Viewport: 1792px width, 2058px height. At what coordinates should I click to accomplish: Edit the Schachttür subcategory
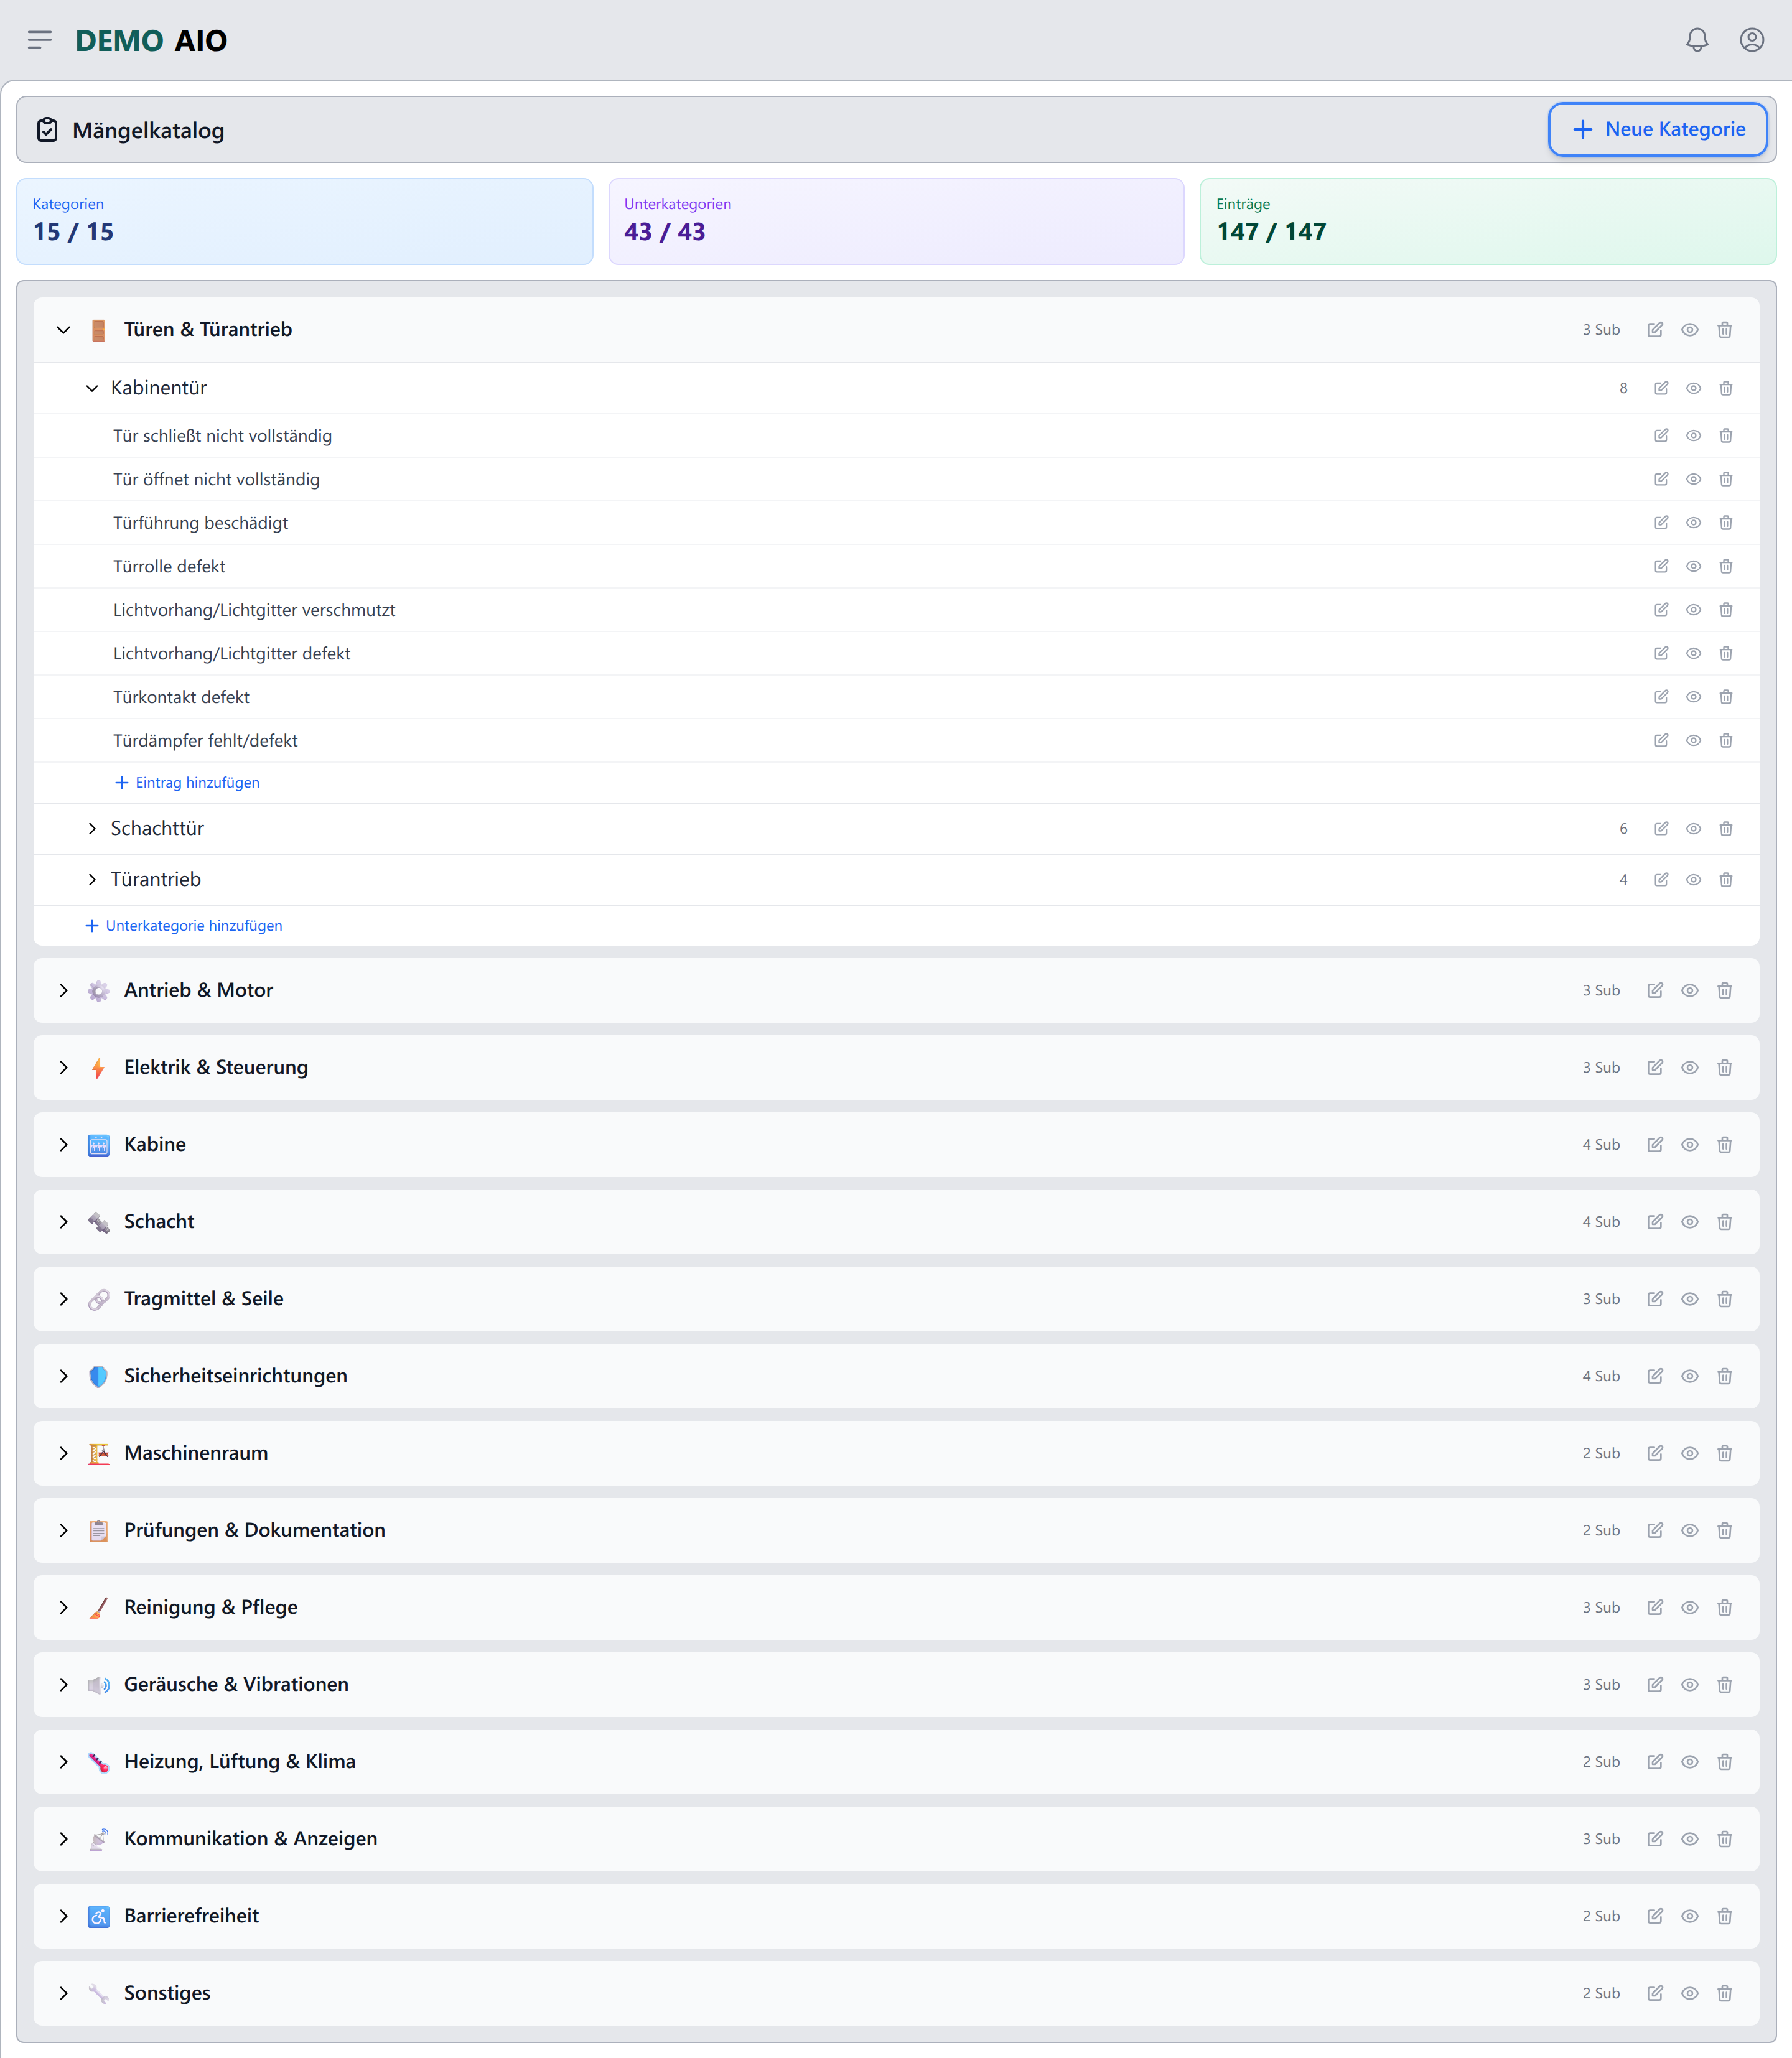pos(1661,829)
